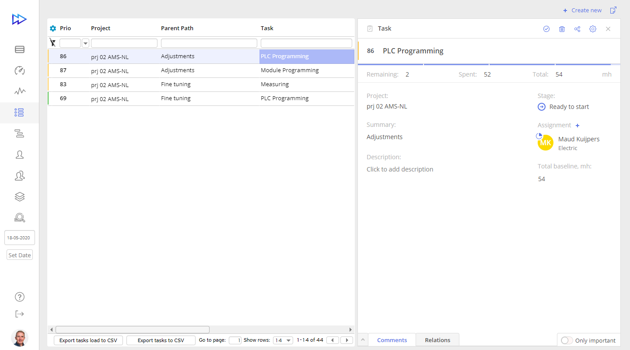
Task: Open the Show rows dropdown
Action: point(283,340)
